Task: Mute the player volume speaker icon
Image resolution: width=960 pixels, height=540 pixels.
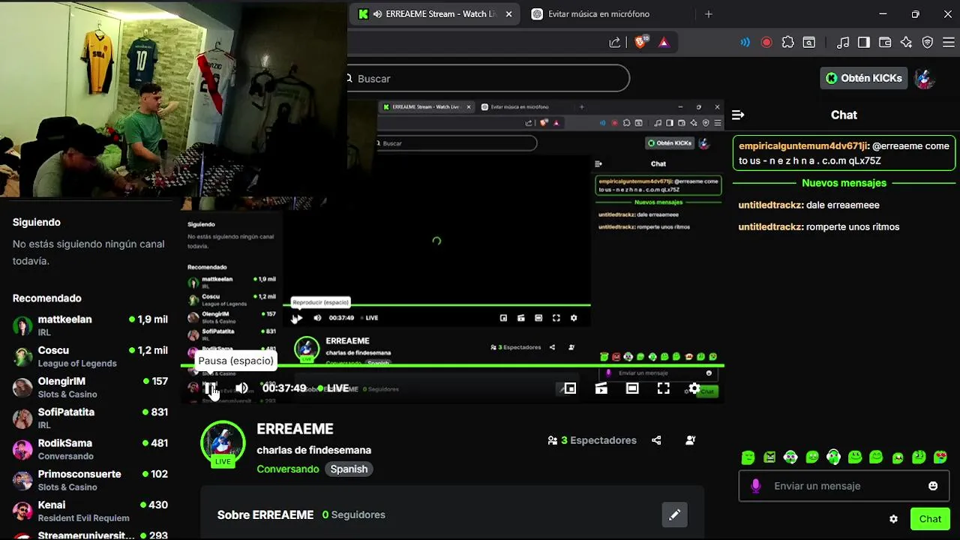Action: 241,388
